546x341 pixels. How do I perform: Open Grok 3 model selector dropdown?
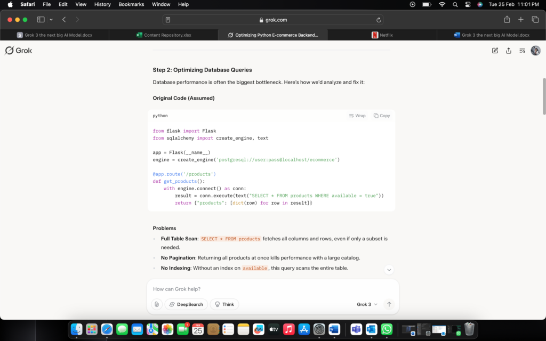367,304
